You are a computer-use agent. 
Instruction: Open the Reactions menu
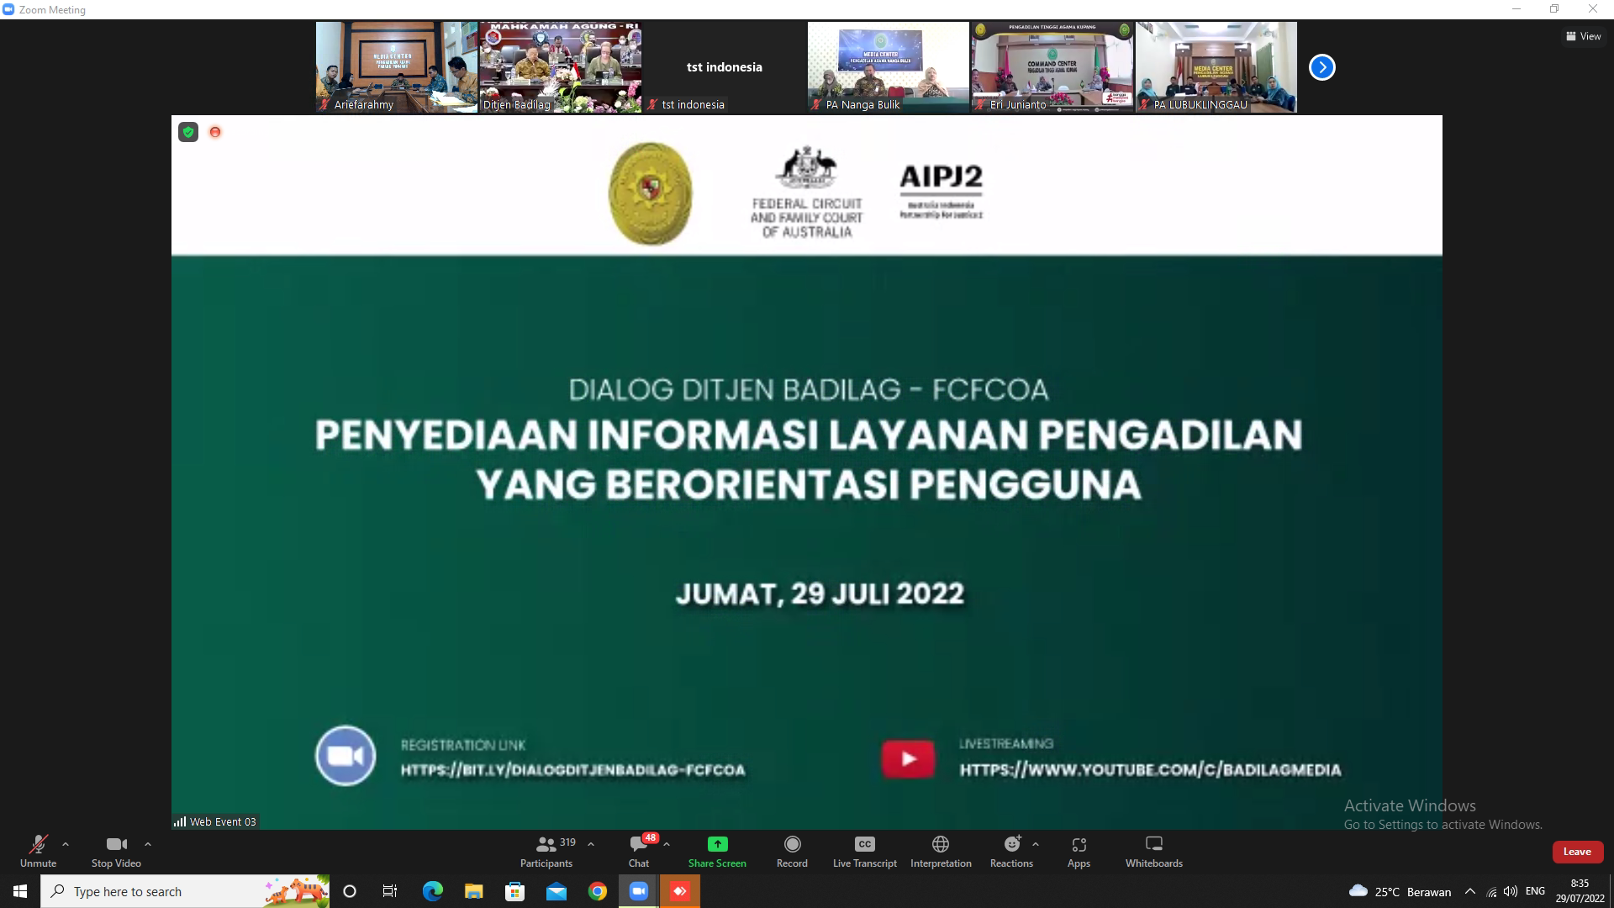pos(1011,851)
